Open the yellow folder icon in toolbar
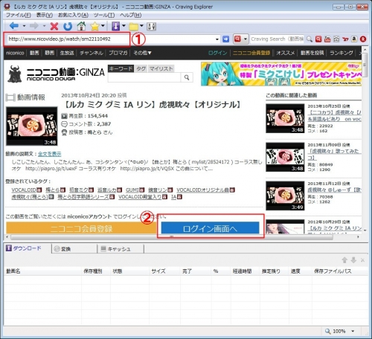 click(x=133, y=26)
